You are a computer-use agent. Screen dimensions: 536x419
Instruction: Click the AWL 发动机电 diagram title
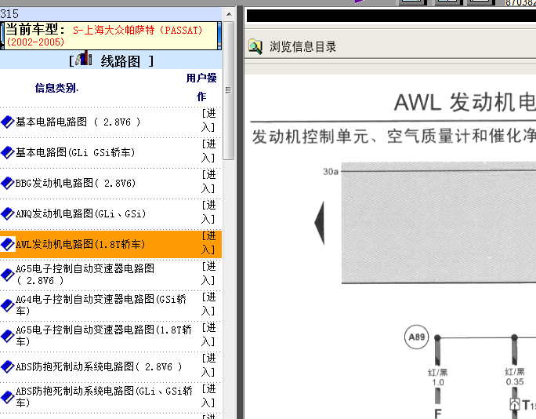click(x=465, y=102)
